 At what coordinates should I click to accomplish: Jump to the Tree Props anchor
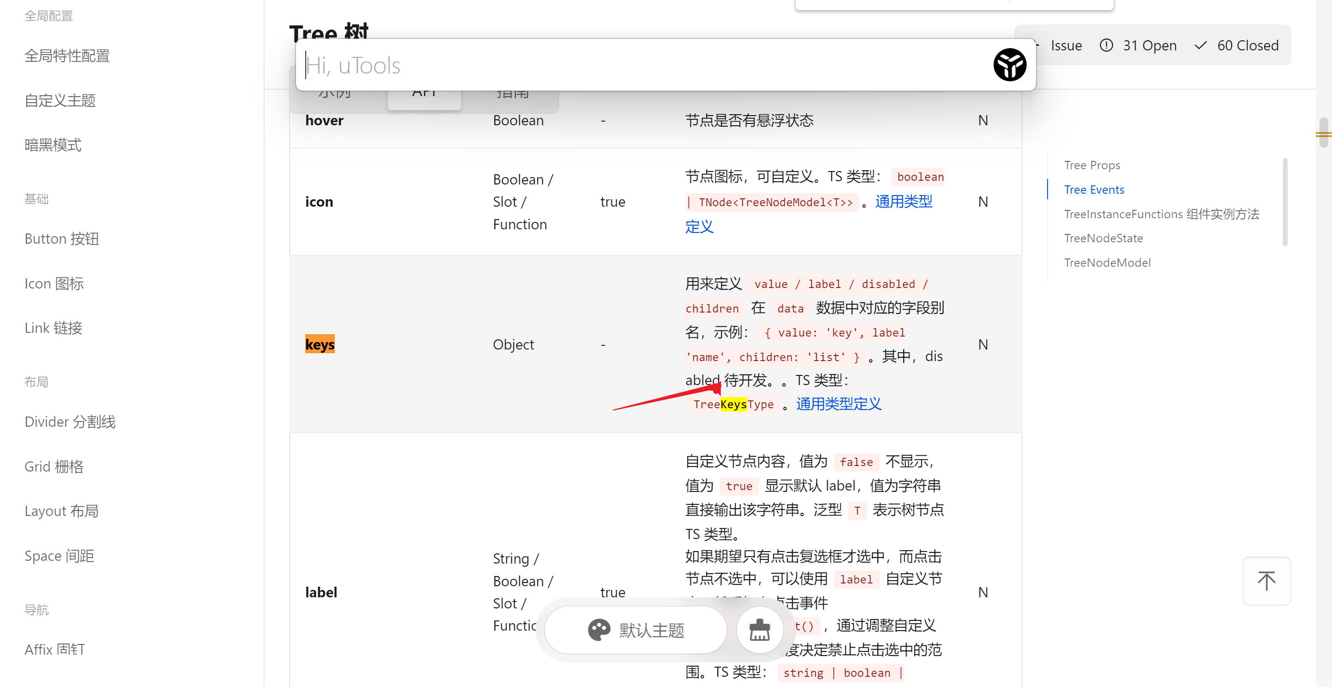point(1092,165)
